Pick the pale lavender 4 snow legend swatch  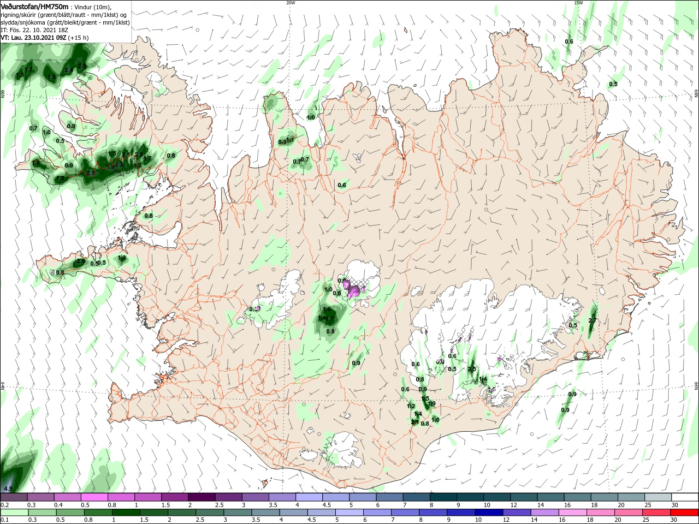tap(309, 497)
